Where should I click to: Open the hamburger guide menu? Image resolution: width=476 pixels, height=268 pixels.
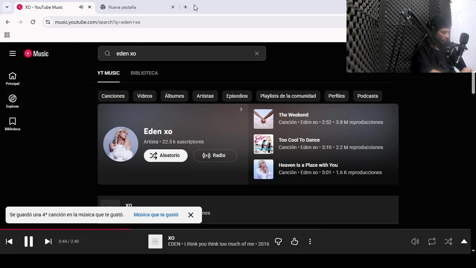tap(12, 54)
